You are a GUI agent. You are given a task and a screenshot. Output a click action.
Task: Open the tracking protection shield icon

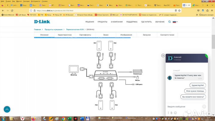(31, 10)
